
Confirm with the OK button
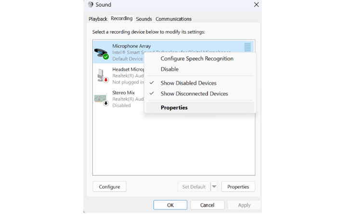coord(170,205)
